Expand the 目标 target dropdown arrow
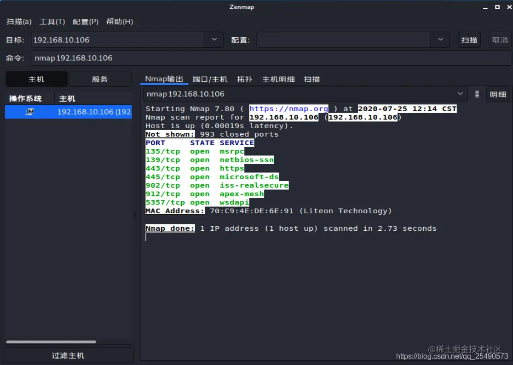The height and width of the screenshot is (365, 513). point(214,40)
